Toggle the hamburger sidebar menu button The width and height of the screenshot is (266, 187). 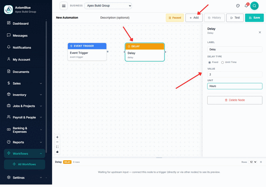click(64, 6)
